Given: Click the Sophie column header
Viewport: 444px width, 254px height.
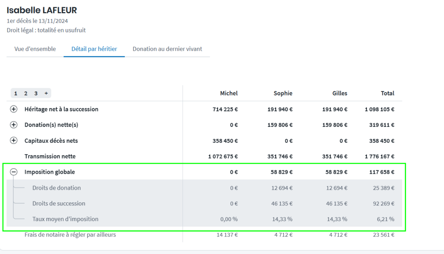Looking at the screenshot, I should point(283,93).
